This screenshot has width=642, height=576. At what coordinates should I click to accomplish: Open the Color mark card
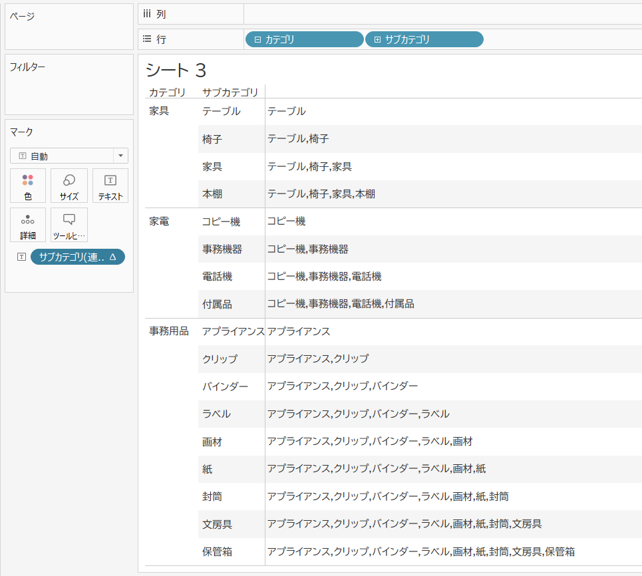[28, 186]
